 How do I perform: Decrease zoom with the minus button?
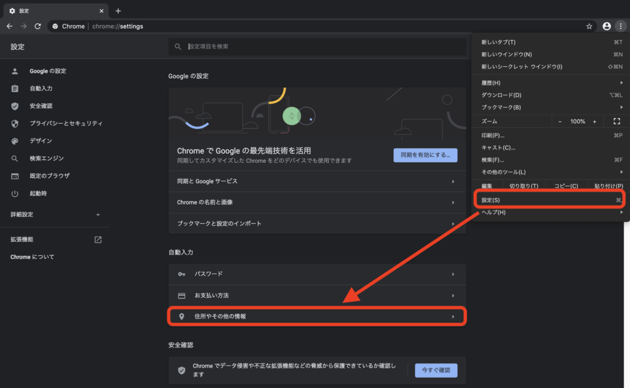(560, 121)
